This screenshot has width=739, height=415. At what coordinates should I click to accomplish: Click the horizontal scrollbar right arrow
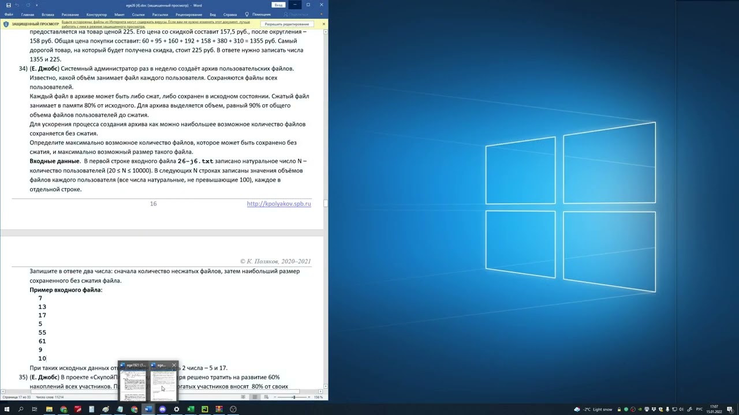click(321, 391)
